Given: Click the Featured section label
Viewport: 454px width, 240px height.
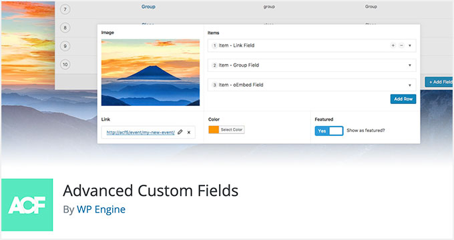Looking at the screenshot, I should tap(324, 119).
